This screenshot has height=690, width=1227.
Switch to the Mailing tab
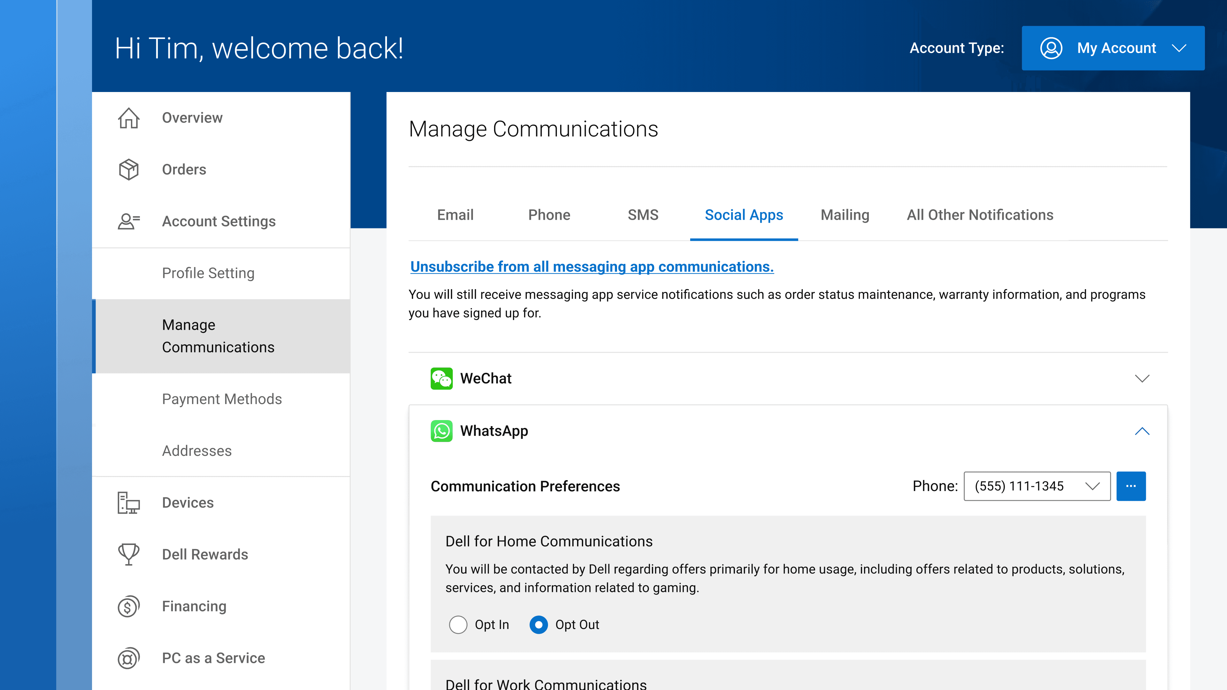point(845,215)
